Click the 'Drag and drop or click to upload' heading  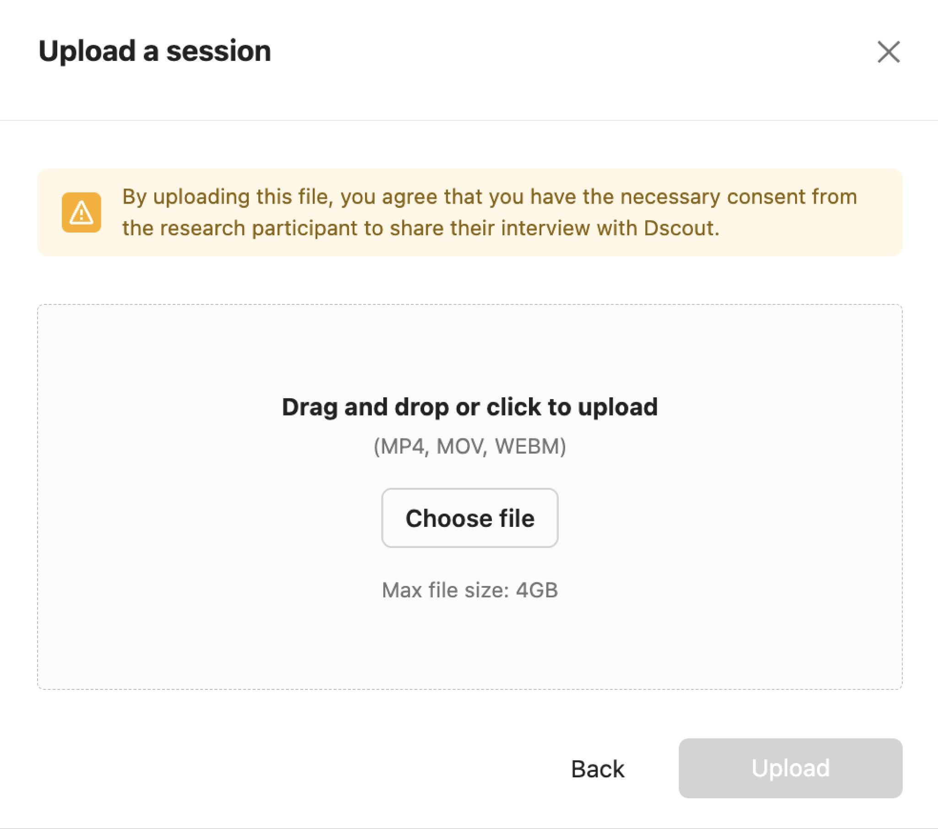[469, 407]
